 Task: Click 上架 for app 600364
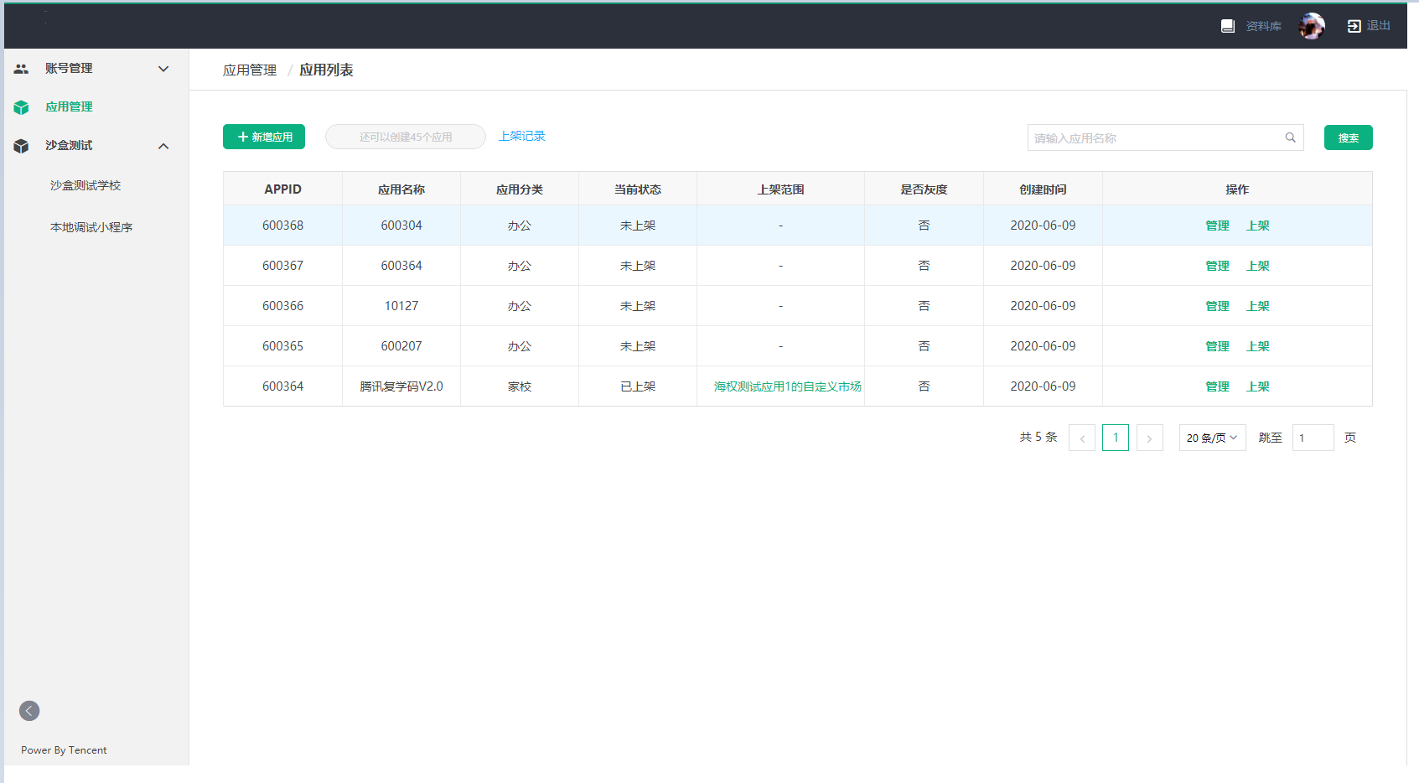pos(1258,386)
